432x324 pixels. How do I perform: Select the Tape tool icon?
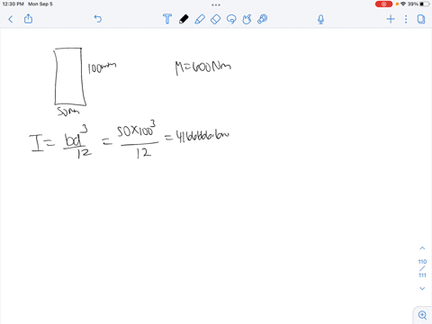coord(263,19)
